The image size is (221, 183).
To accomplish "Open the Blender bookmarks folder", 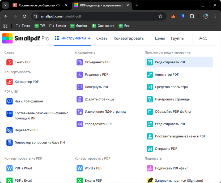I will point(58,26).
